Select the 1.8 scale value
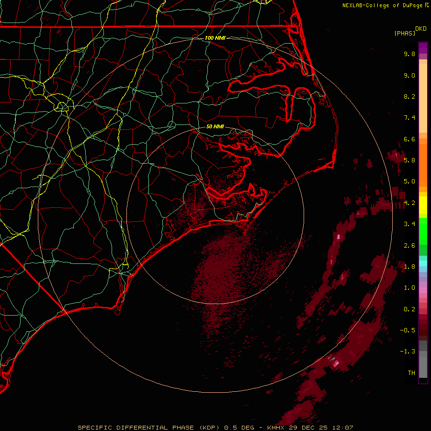 pyautogui.click(x=409, y=267)
